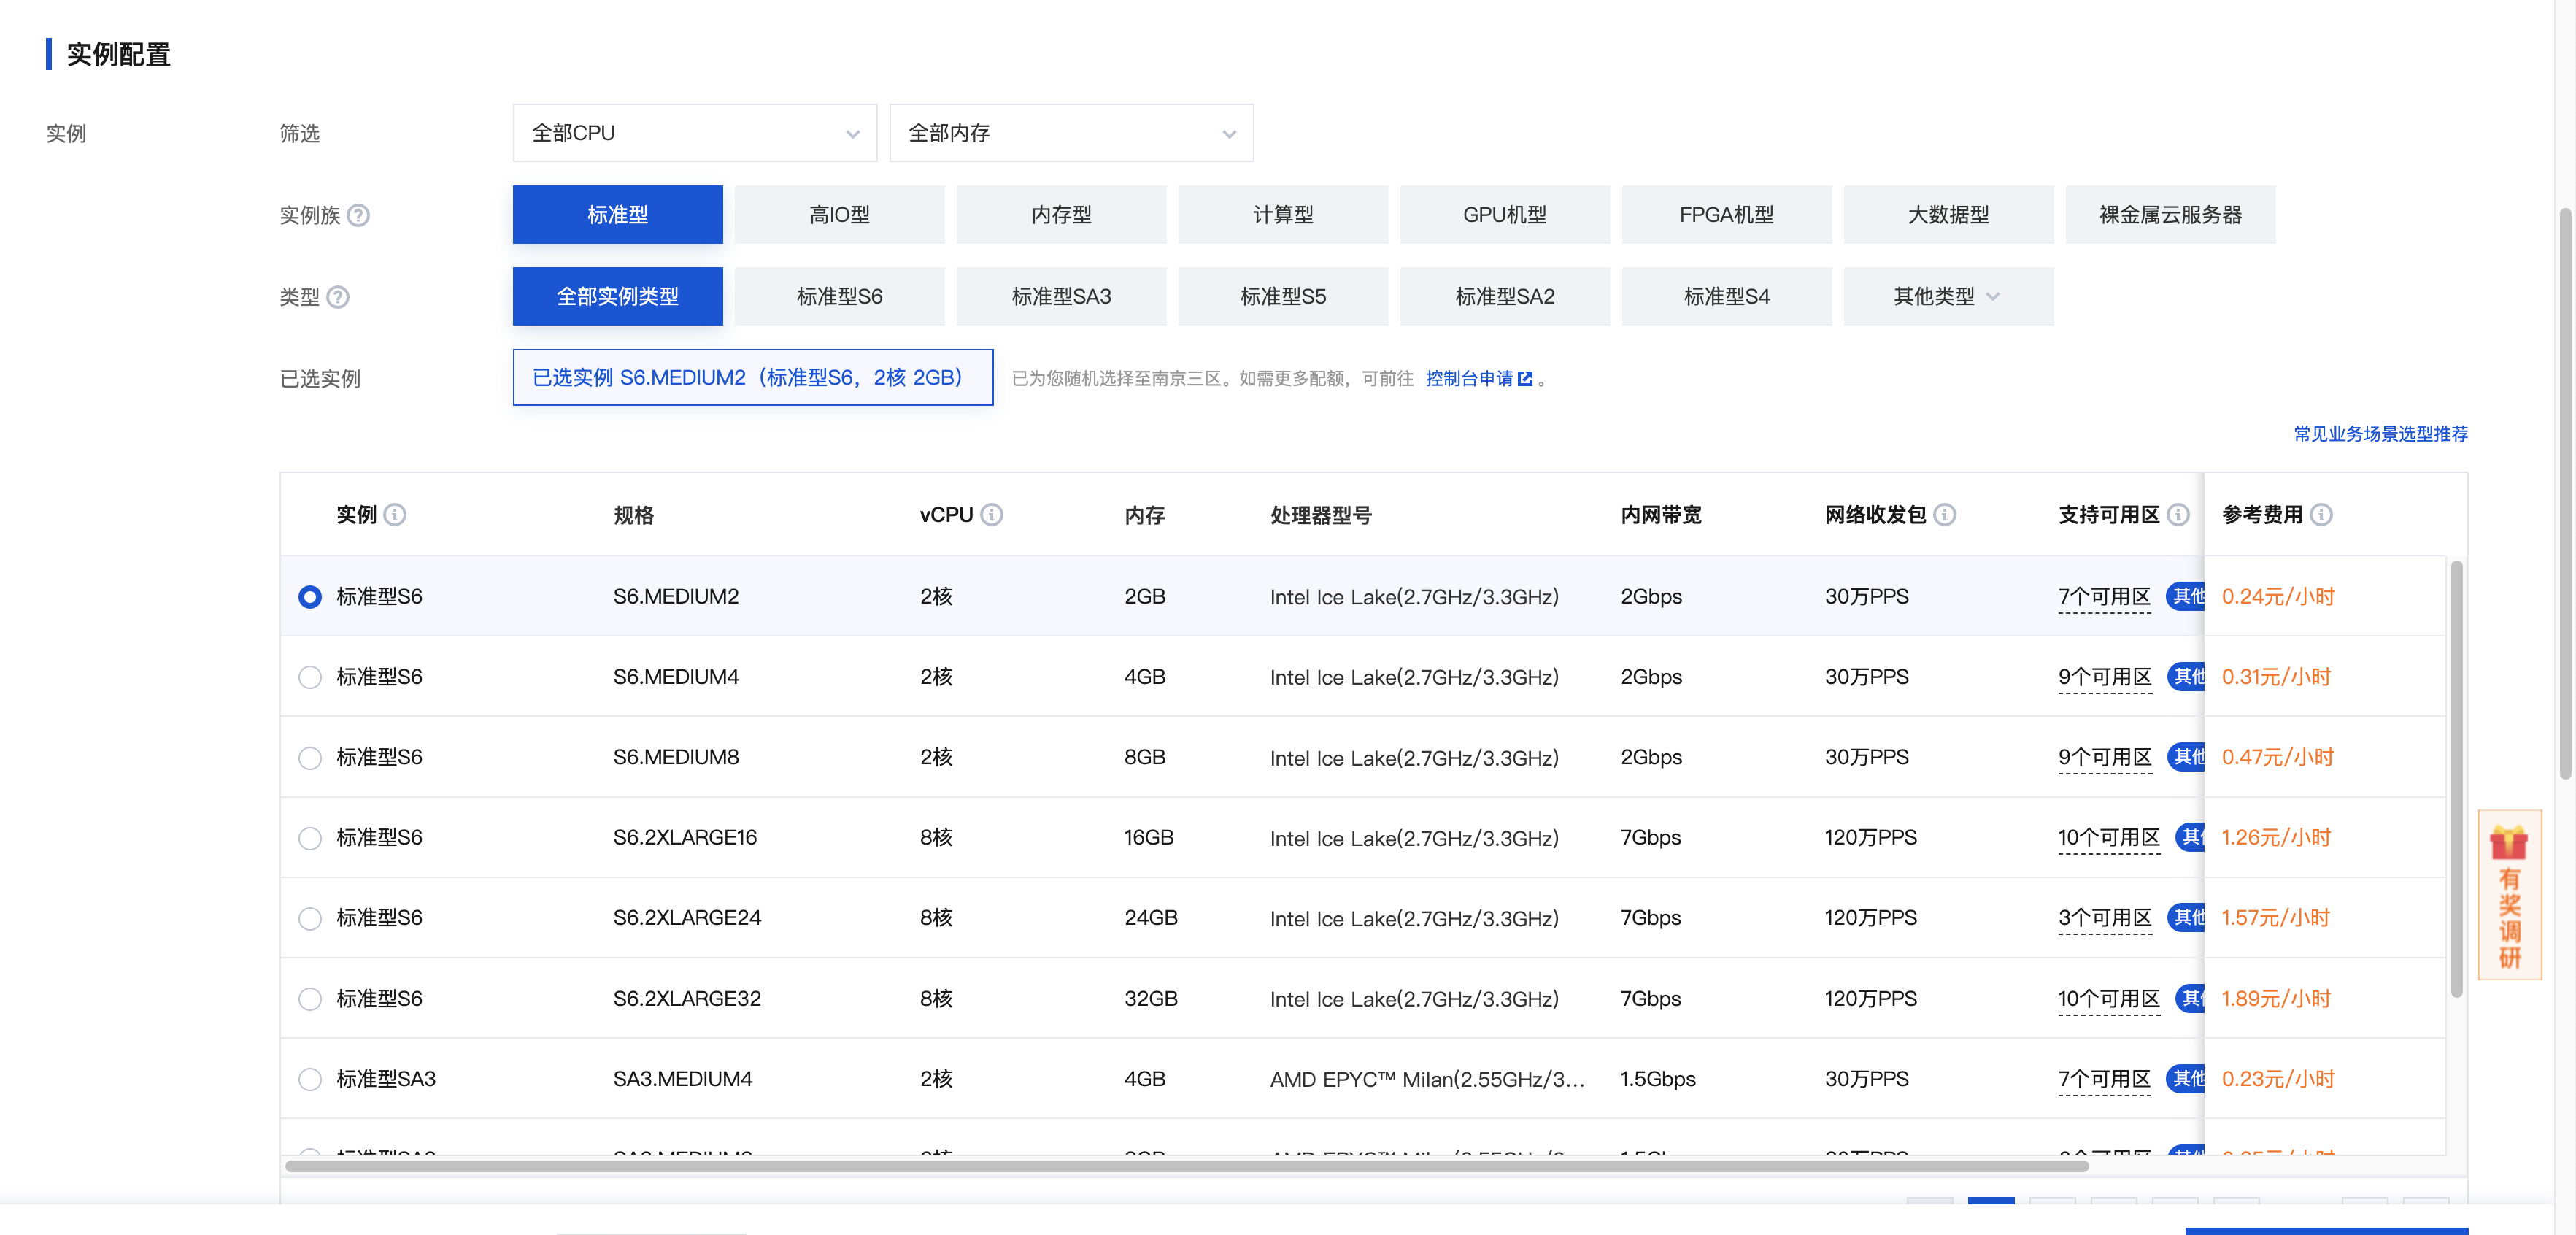The height and width of the screenshot is (1235, 2576).
Task: Click AMD EPYC Milan processor cell
Action: [1427, 1079]
